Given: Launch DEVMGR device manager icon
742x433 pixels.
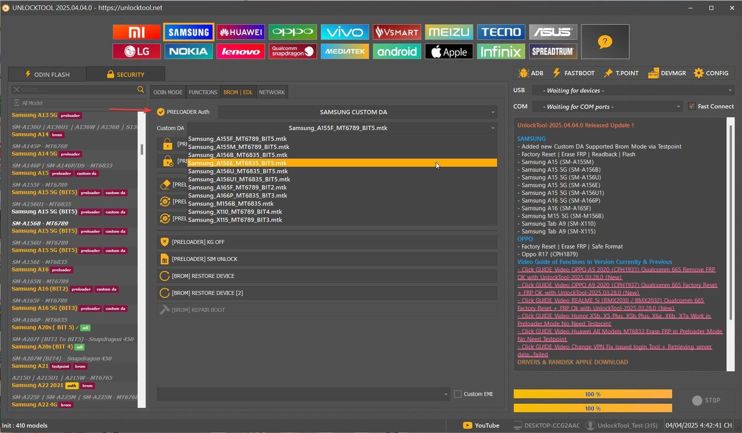Looking at the screenshot, I should click(x=653, y=73).
